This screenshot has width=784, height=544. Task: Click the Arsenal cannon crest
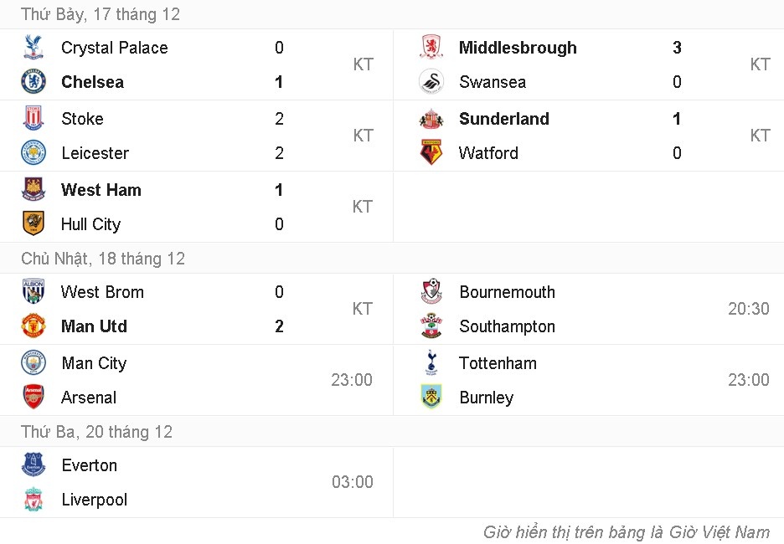(x=33, y=398)
